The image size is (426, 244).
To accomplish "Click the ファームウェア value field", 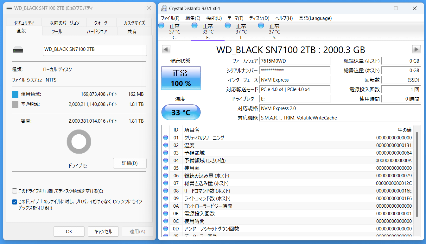I will click(295, 61).
